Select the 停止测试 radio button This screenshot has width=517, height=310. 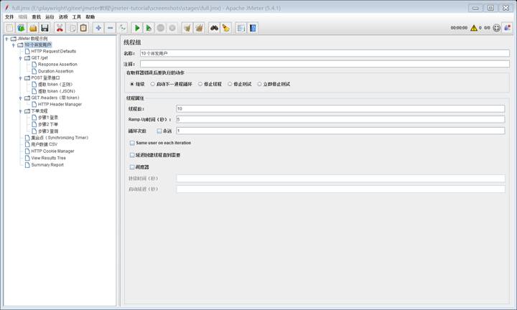(230, 84)
